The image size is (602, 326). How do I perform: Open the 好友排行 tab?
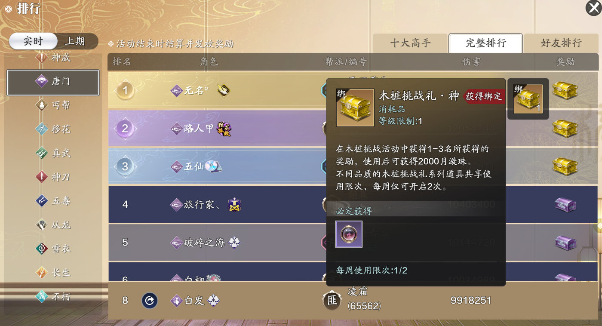(x=561, y=43)
